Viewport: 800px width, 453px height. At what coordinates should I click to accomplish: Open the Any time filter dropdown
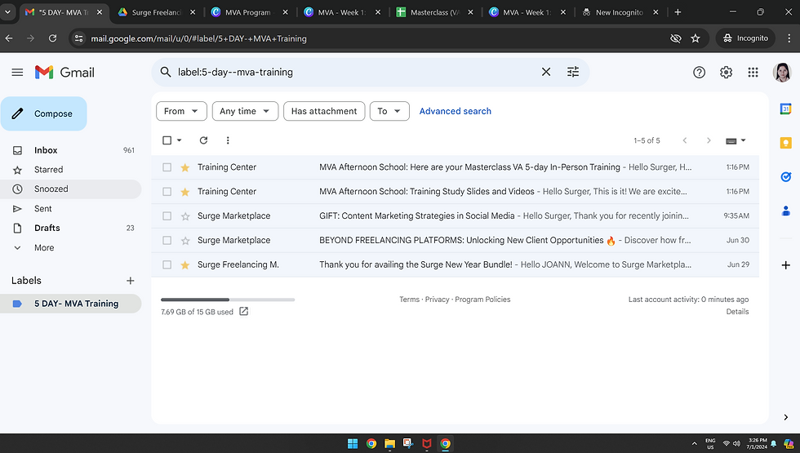[245, 111]
